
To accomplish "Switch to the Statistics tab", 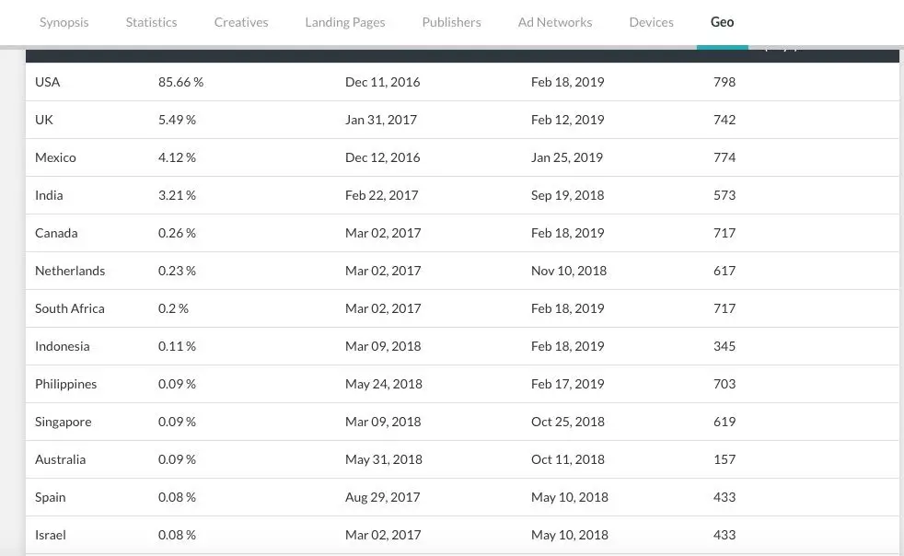I will coord(151,22).
